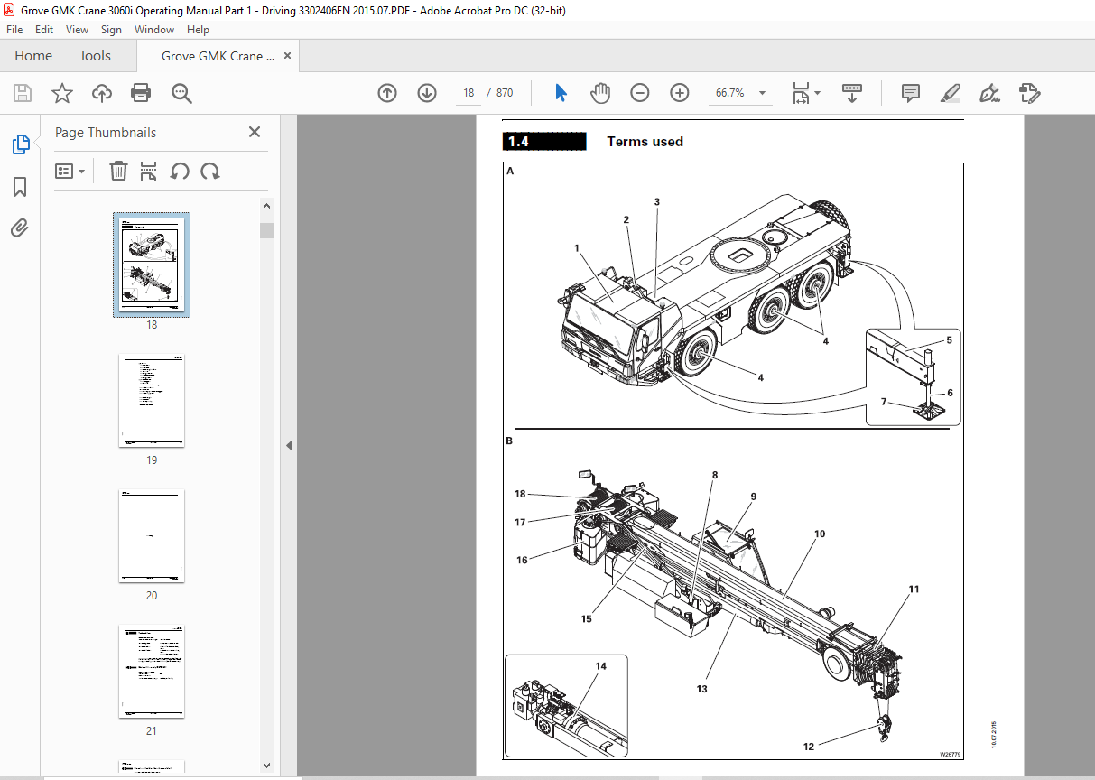Click the page number input field
1095x780 pixels.
[469, 93]
